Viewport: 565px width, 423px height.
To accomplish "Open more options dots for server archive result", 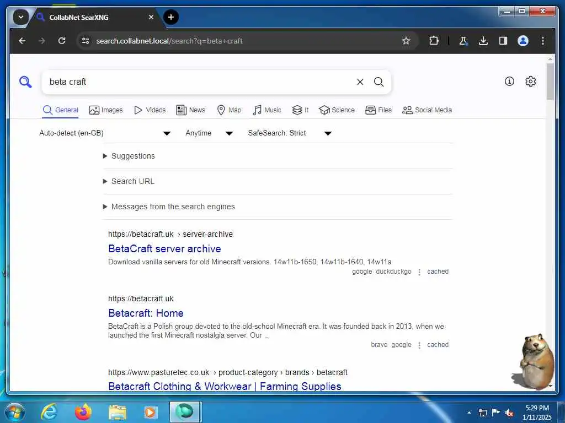I will tap(419, 272).
